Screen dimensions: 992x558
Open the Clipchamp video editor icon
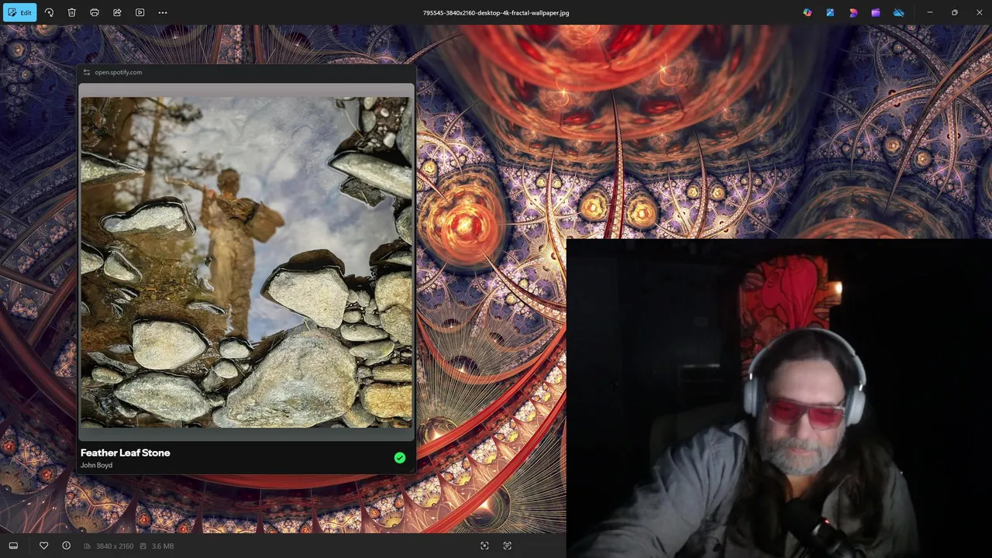[876, 12]
